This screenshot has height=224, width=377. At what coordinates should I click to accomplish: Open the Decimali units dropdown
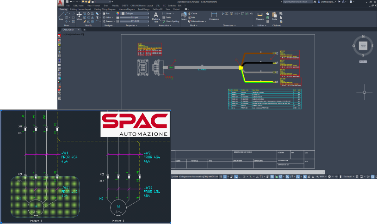(x=348, y=177)
